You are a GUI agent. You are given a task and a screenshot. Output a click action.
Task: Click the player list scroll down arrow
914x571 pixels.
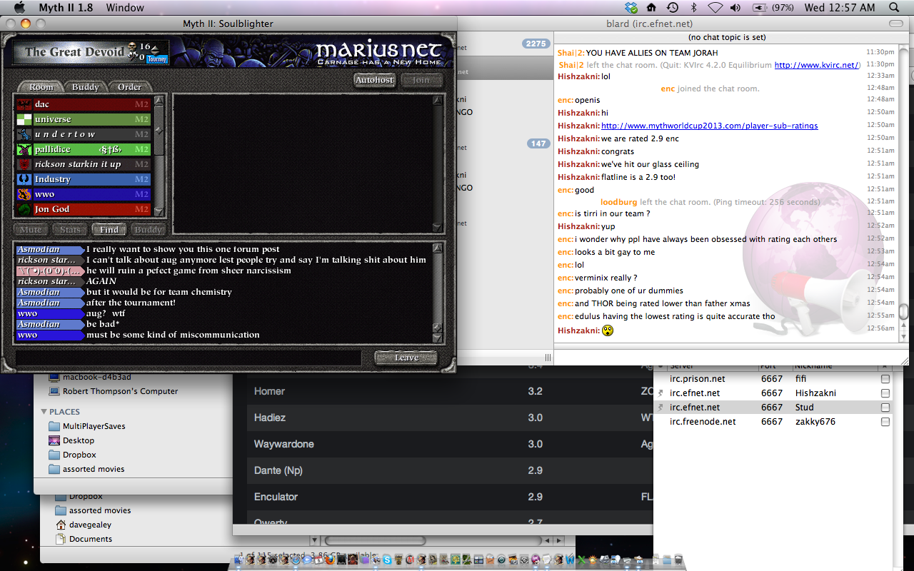(159, 211)
